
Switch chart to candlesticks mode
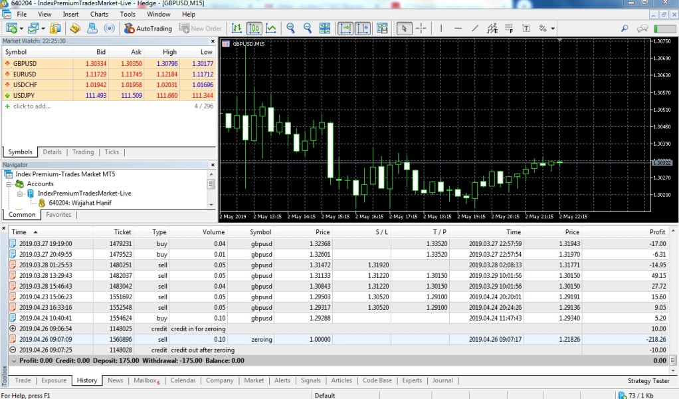tap(254, 29)
